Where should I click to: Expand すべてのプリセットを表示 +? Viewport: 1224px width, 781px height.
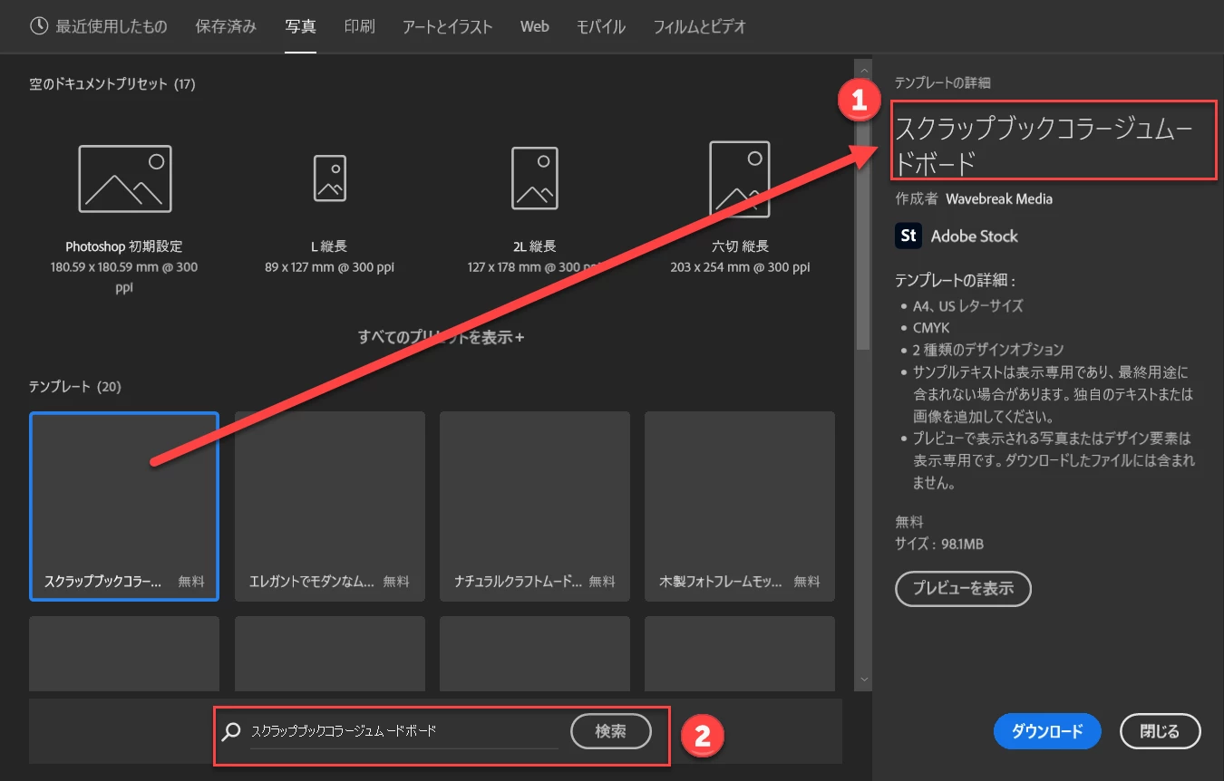click(442, 337)
